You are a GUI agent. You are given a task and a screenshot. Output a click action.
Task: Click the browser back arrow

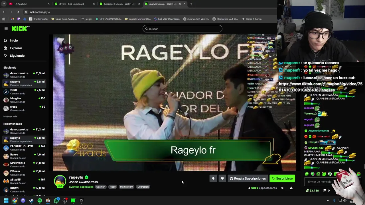point(4,12)
